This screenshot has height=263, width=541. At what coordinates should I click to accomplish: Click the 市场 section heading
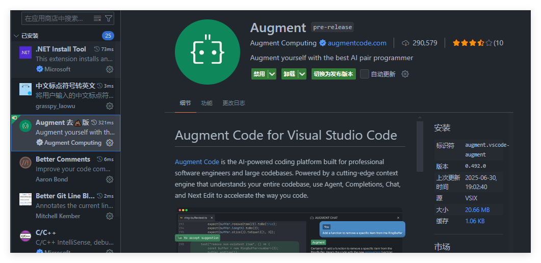pyautogui.click(x=442, y=247)
